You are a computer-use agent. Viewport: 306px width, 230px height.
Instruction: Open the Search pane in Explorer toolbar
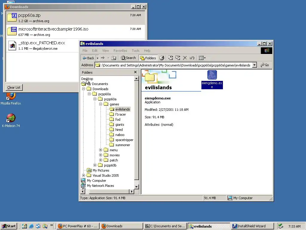(x=128, y=58)
